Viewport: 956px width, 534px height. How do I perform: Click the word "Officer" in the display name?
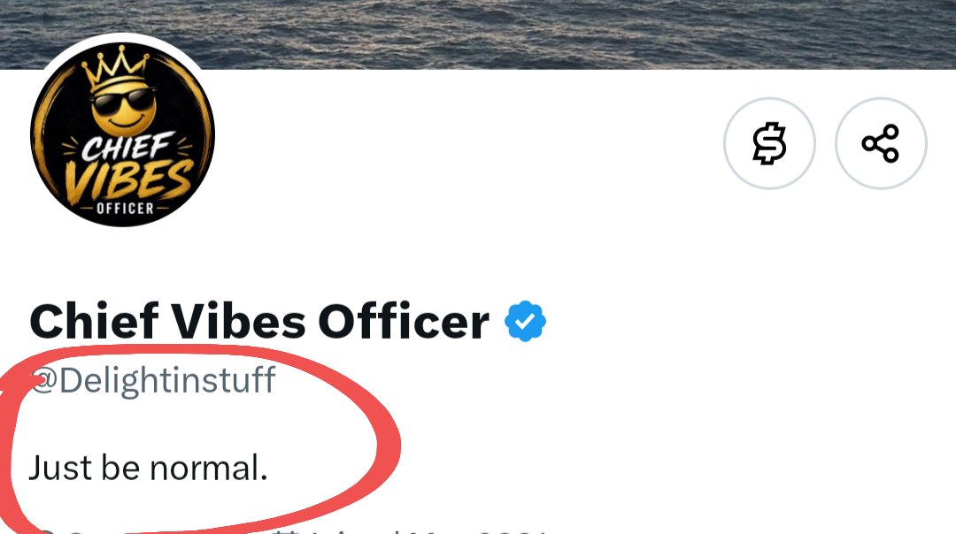[x=404, y=321]
